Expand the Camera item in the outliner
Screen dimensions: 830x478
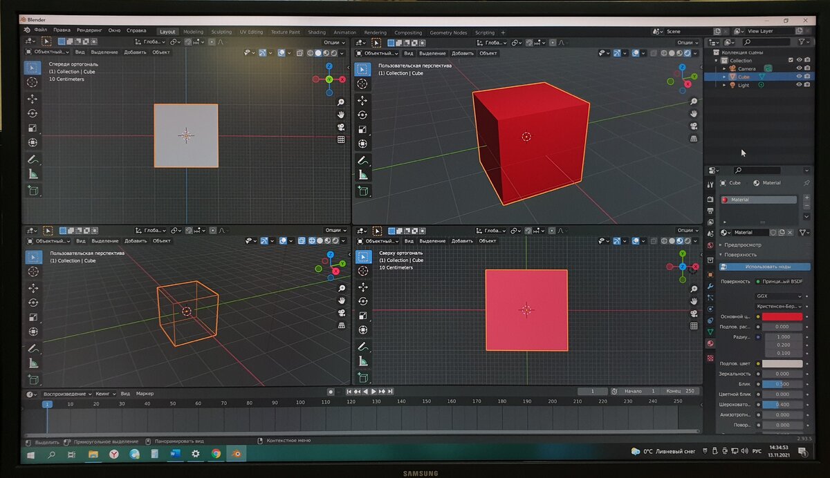pos(724,68)
